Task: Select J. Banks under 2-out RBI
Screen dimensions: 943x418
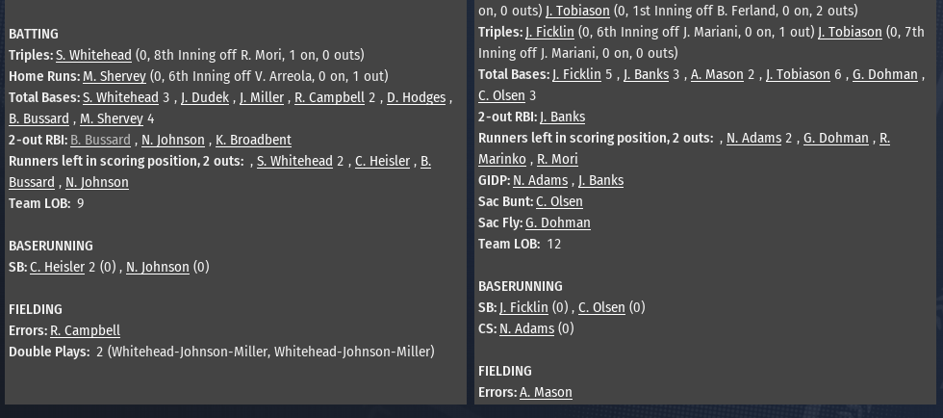Action: coord(562,118)
